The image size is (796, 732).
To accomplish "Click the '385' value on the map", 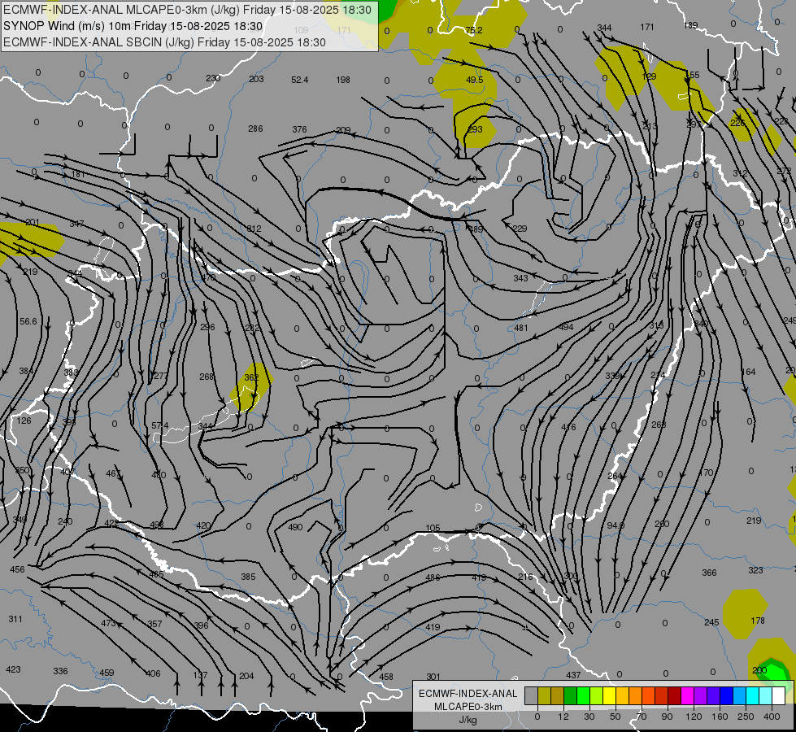I will (248, 577).
